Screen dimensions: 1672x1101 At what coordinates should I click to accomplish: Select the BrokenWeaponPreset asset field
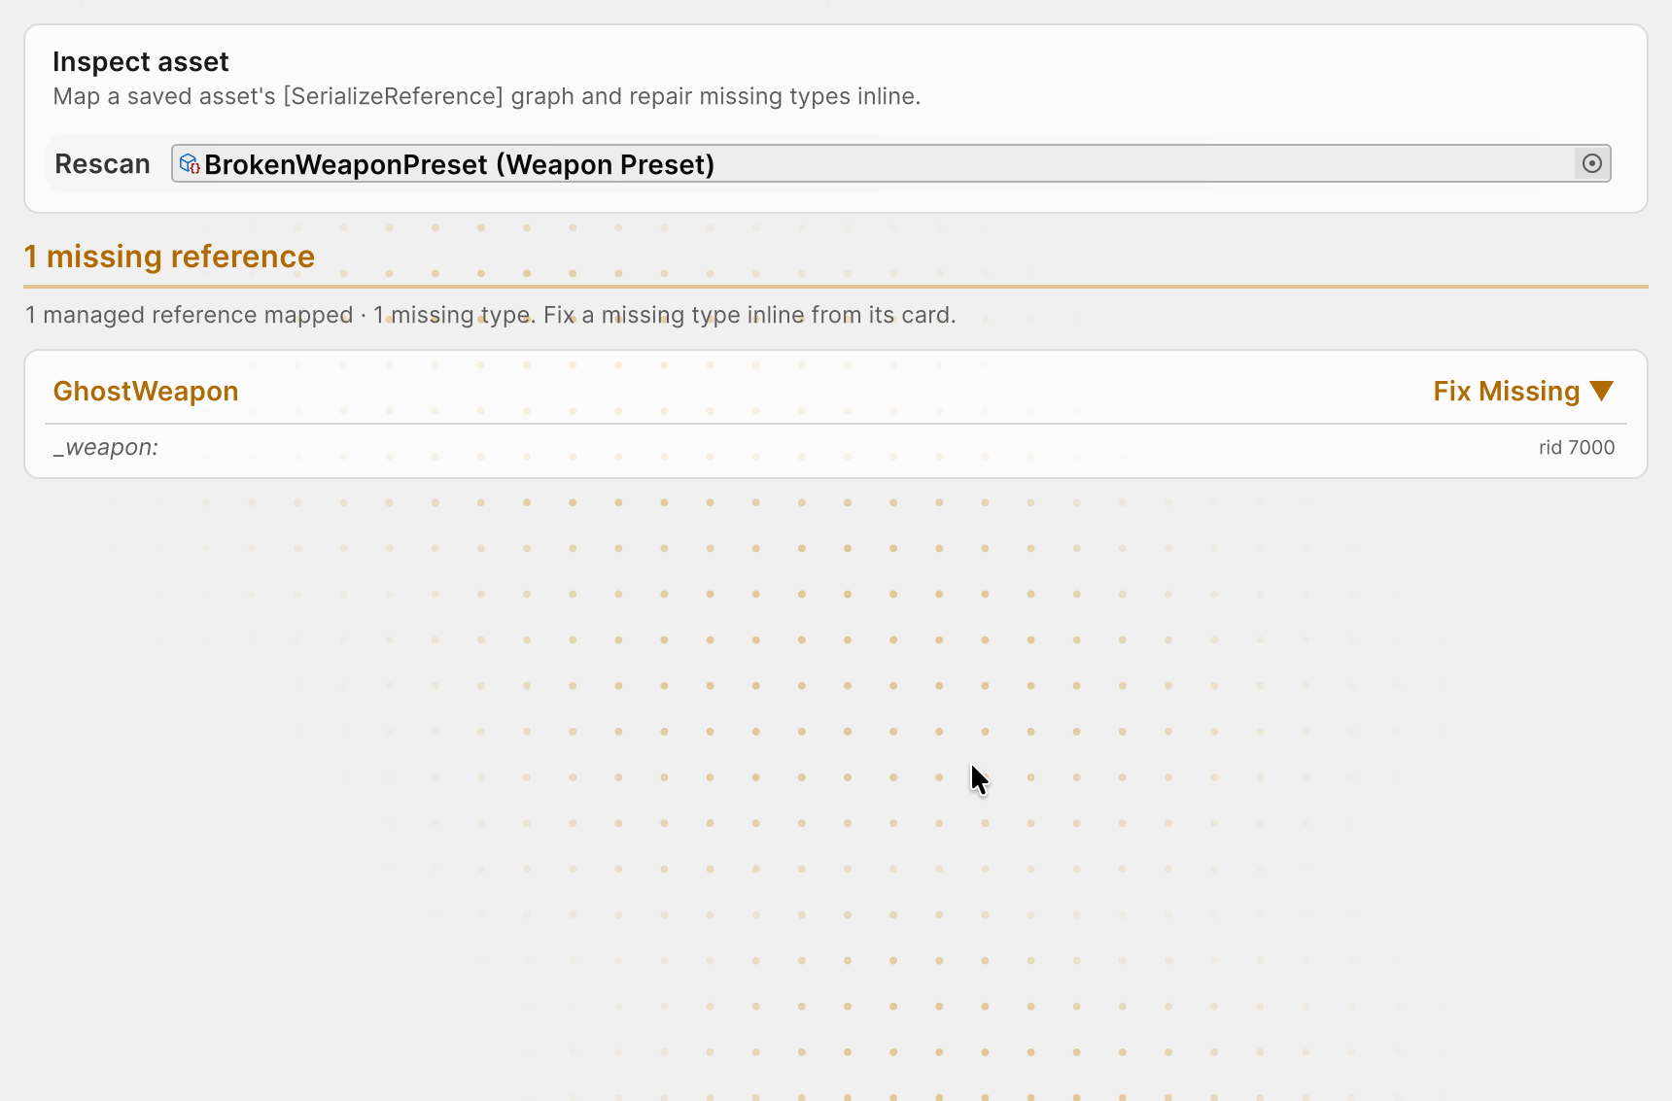890,163
